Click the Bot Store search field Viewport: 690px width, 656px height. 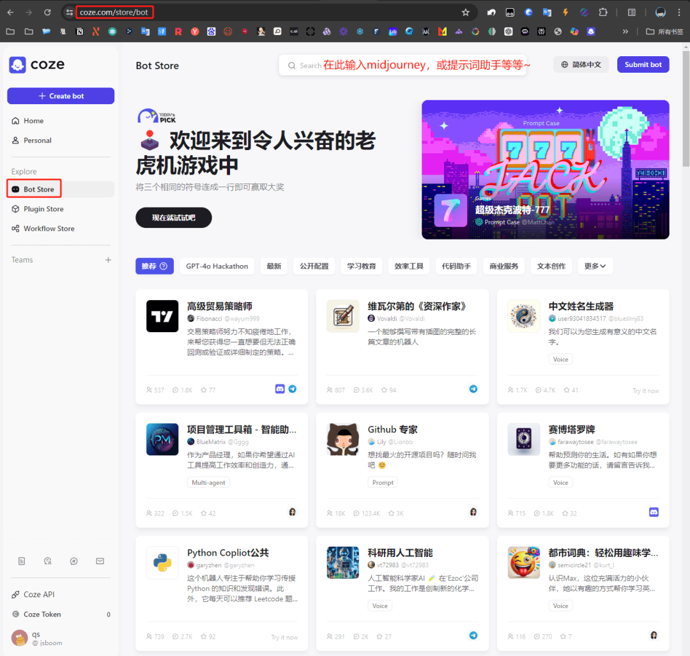pyautogui.click(x=402, y=65)
